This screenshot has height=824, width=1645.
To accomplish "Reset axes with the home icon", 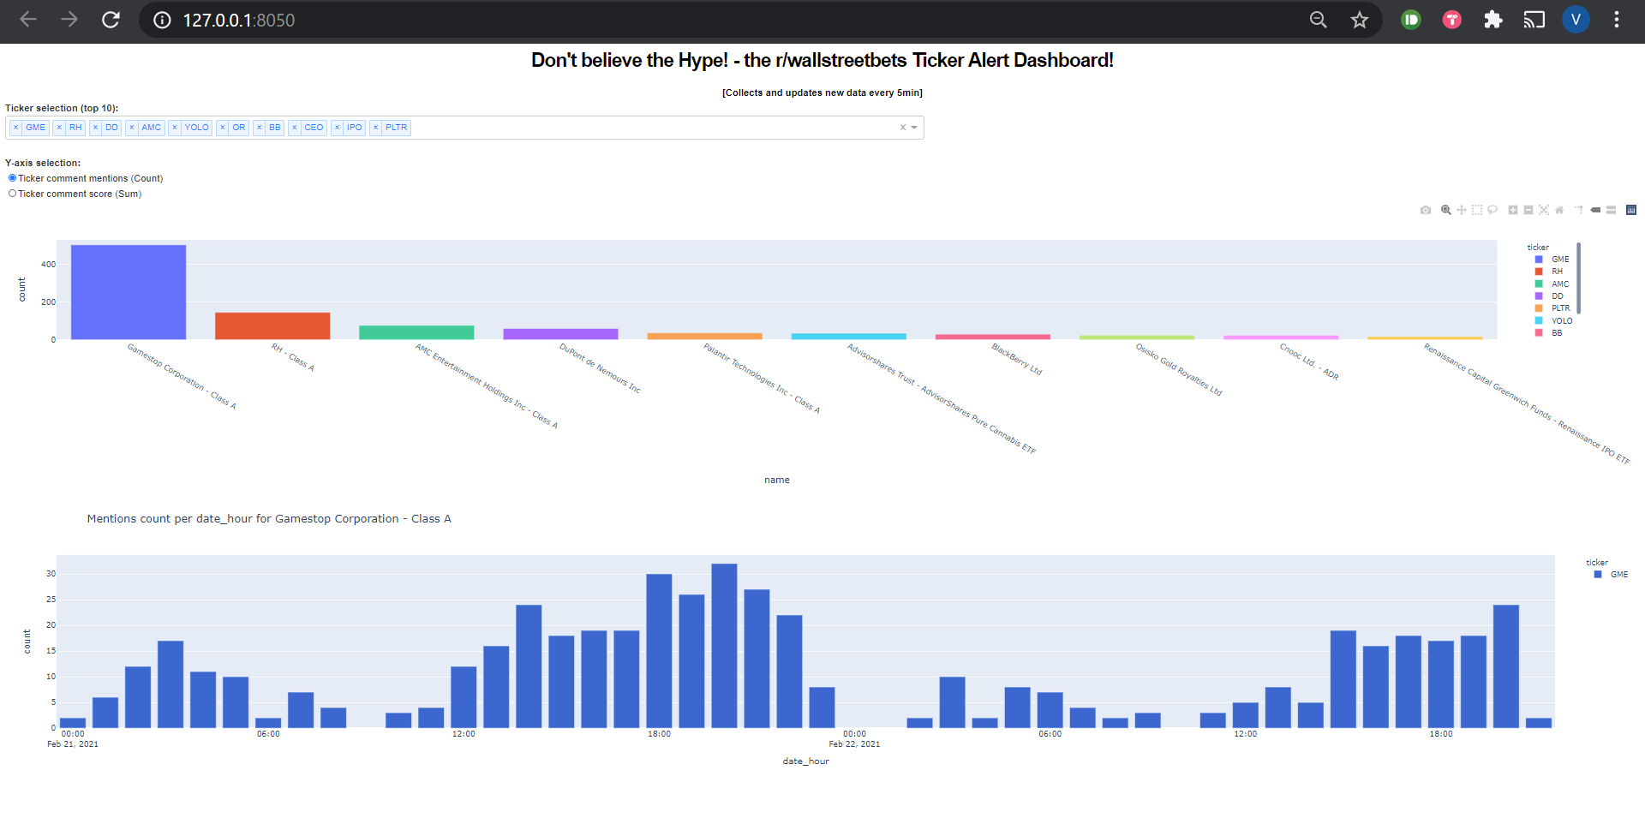I will click(1559, 210).
